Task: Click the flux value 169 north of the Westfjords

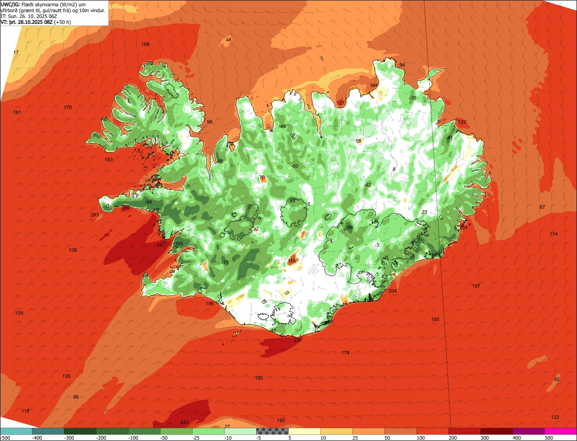Action: tap(145, 44)
